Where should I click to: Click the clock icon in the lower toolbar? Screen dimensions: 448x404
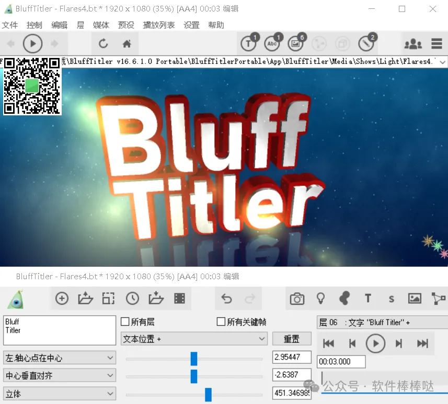132,299
